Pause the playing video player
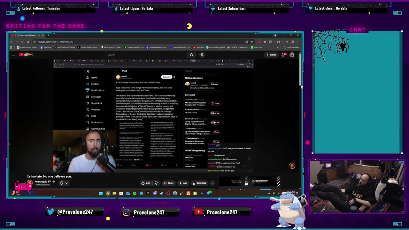 [153, 116]
